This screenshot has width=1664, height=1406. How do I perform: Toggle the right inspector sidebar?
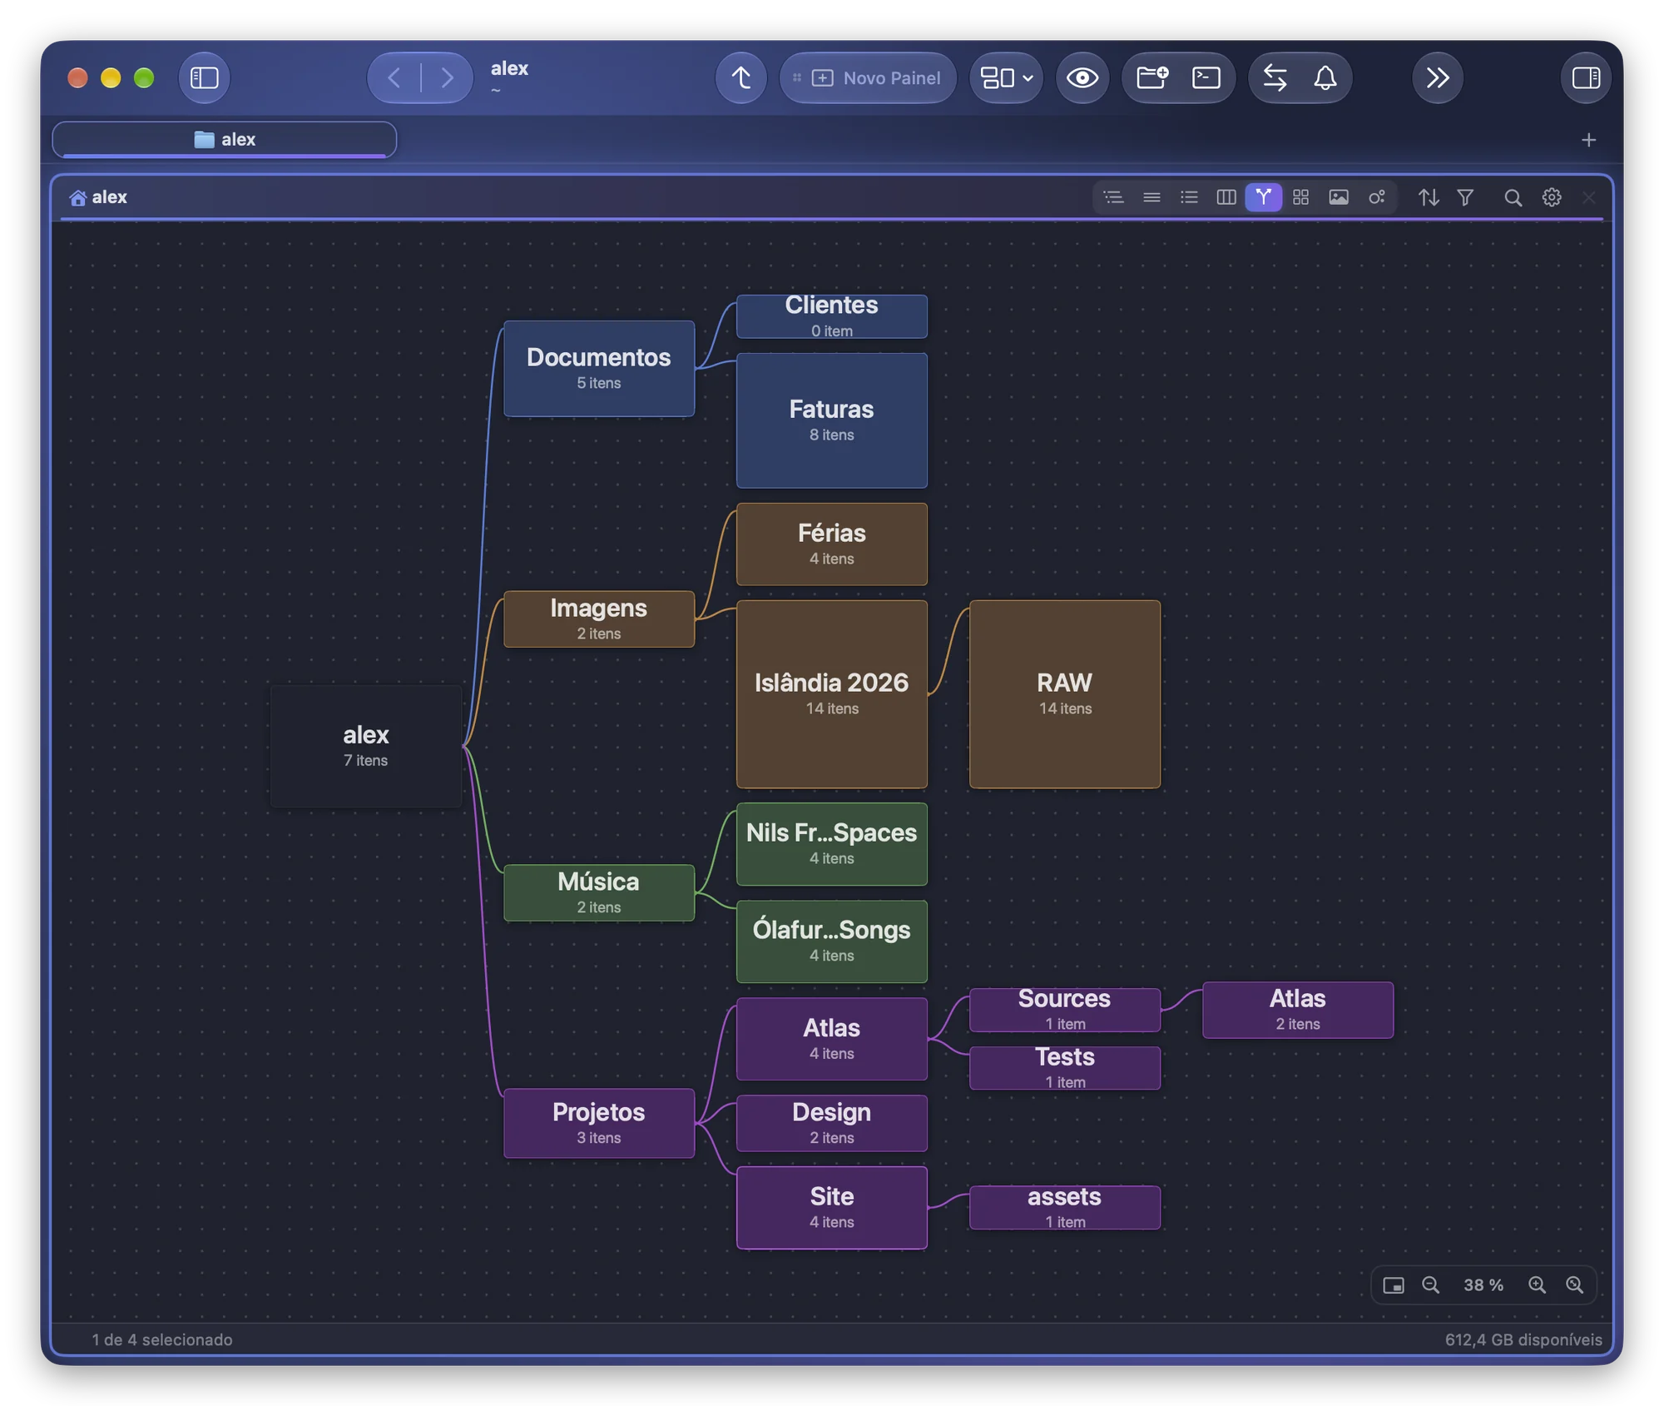[1586, 78]
